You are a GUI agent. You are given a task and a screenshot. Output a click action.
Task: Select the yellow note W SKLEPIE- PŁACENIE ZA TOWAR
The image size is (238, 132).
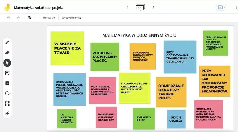[x=68, y=48]
